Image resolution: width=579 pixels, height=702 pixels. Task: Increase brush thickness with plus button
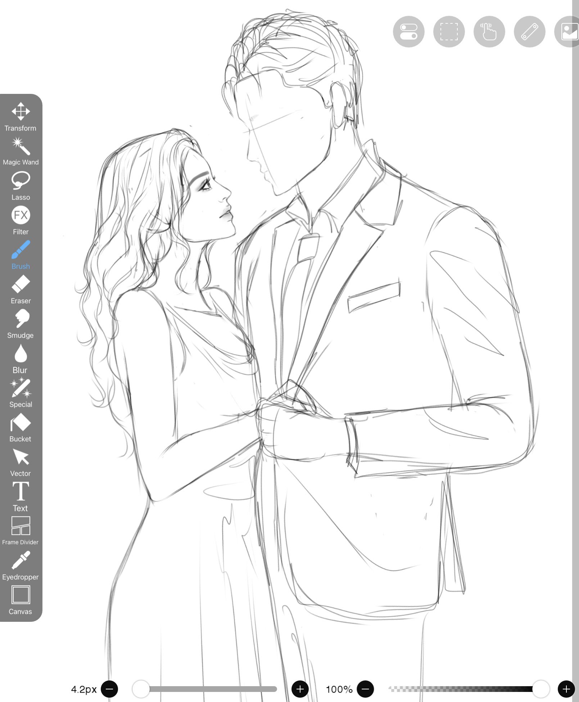300,689
